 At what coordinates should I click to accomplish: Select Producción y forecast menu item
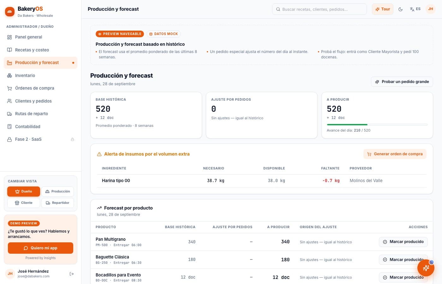[40, 63]
